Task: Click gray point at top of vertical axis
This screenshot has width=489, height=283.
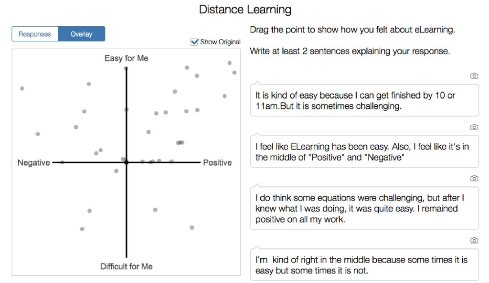Action: tap(126, 69)
